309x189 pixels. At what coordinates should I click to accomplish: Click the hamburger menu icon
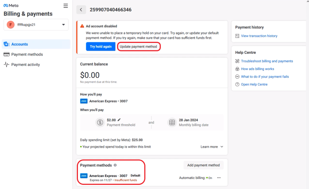point(66,6)
